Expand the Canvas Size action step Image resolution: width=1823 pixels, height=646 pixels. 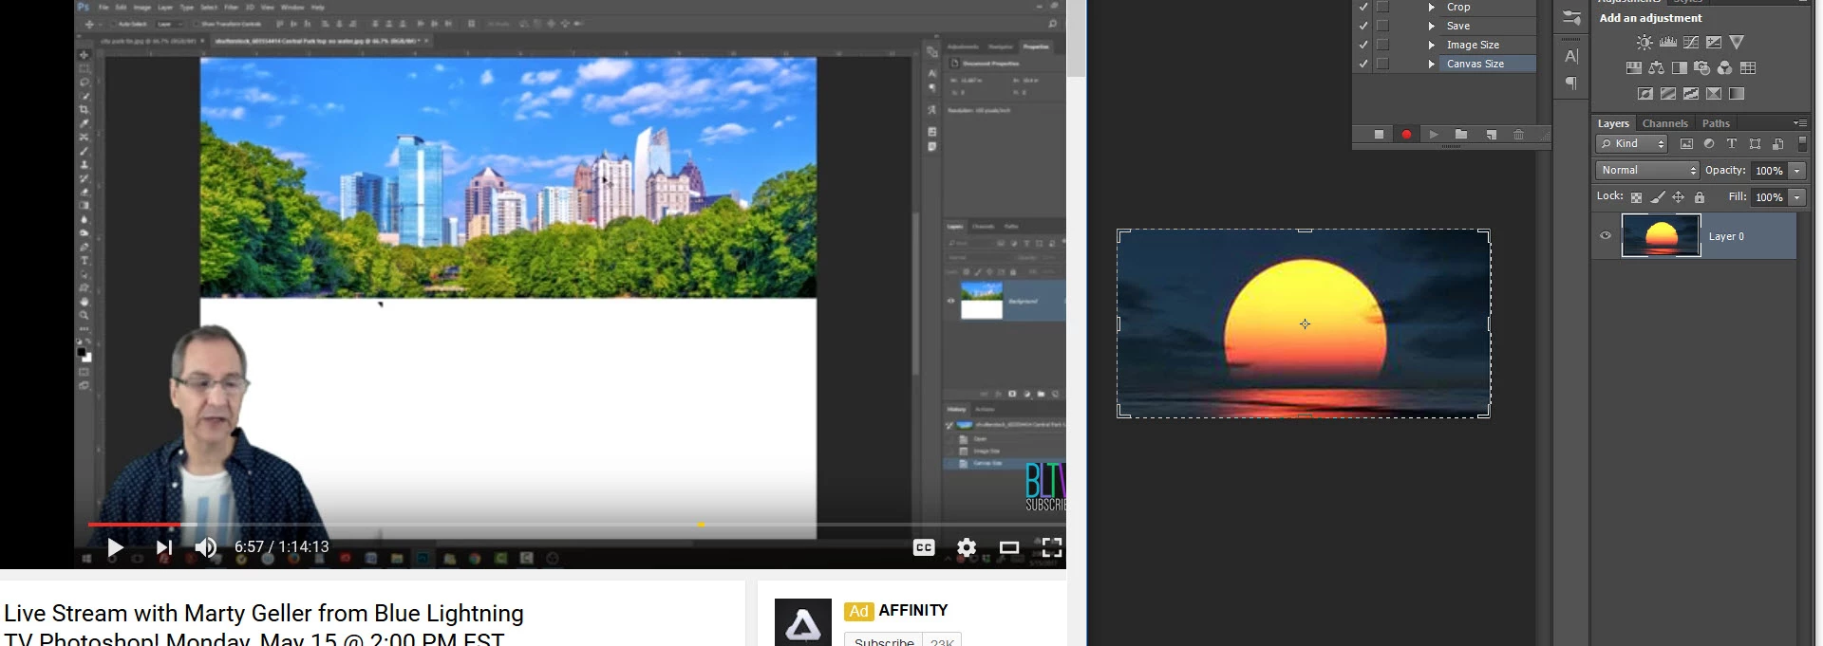1432,64
